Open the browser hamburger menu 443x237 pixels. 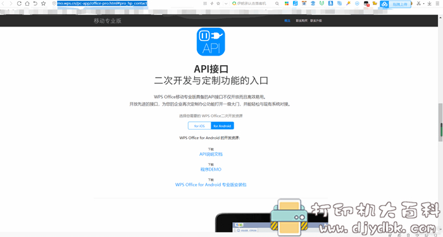(x=437, y=3)
